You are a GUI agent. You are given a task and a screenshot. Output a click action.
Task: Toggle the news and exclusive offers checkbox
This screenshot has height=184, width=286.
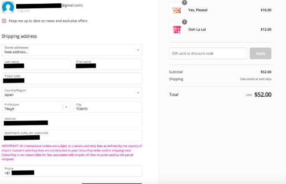click(4, 21)
